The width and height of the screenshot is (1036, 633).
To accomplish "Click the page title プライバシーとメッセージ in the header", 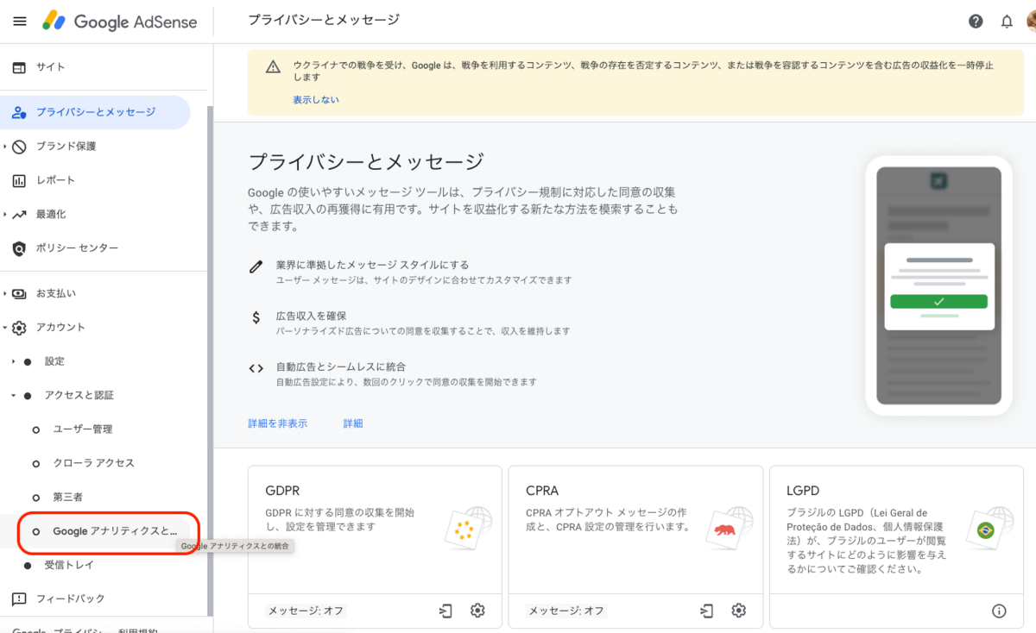I will point(324,20).
